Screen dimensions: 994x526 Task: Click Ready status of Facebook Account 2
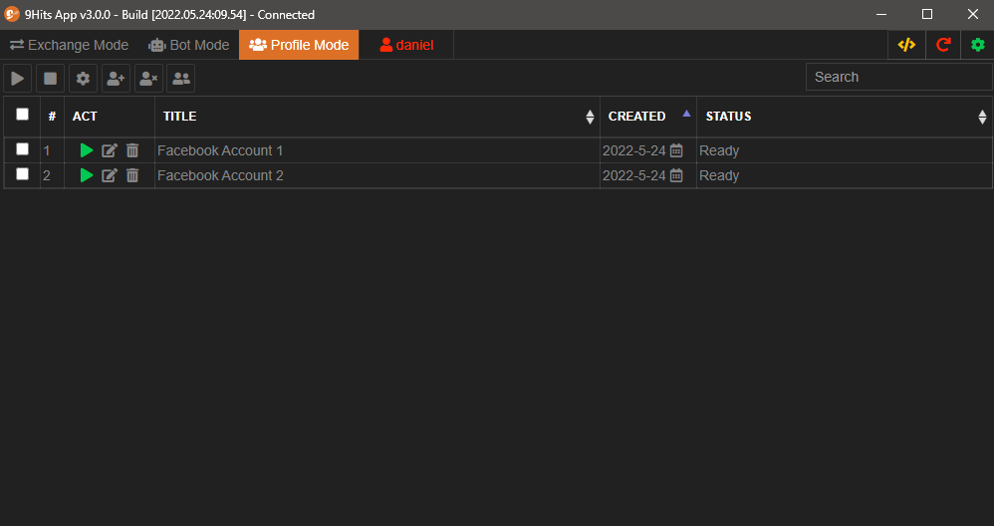pyautogui.click(x=719, y=175)
